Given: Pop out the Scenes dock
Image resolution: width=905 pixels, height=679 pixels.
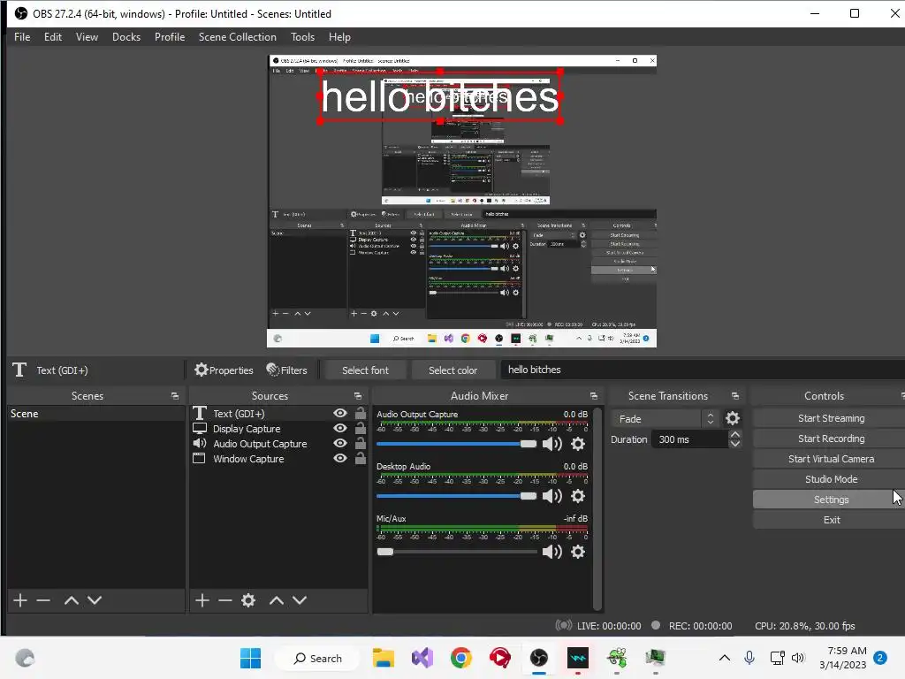Looking at the screenshot, I should [175, 396].
